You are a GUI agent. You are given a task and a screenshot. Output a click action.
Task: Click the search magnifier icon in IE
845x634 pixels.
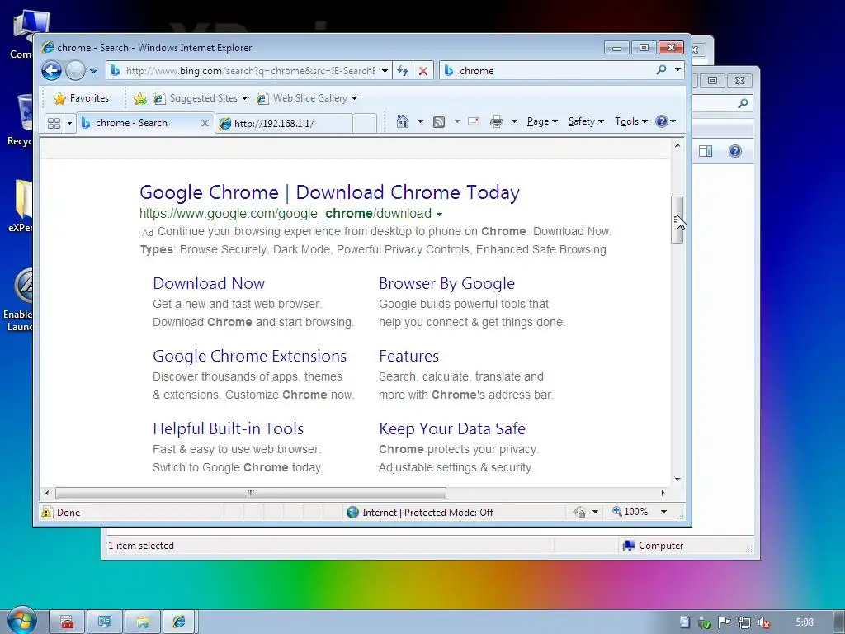point(661,70)
